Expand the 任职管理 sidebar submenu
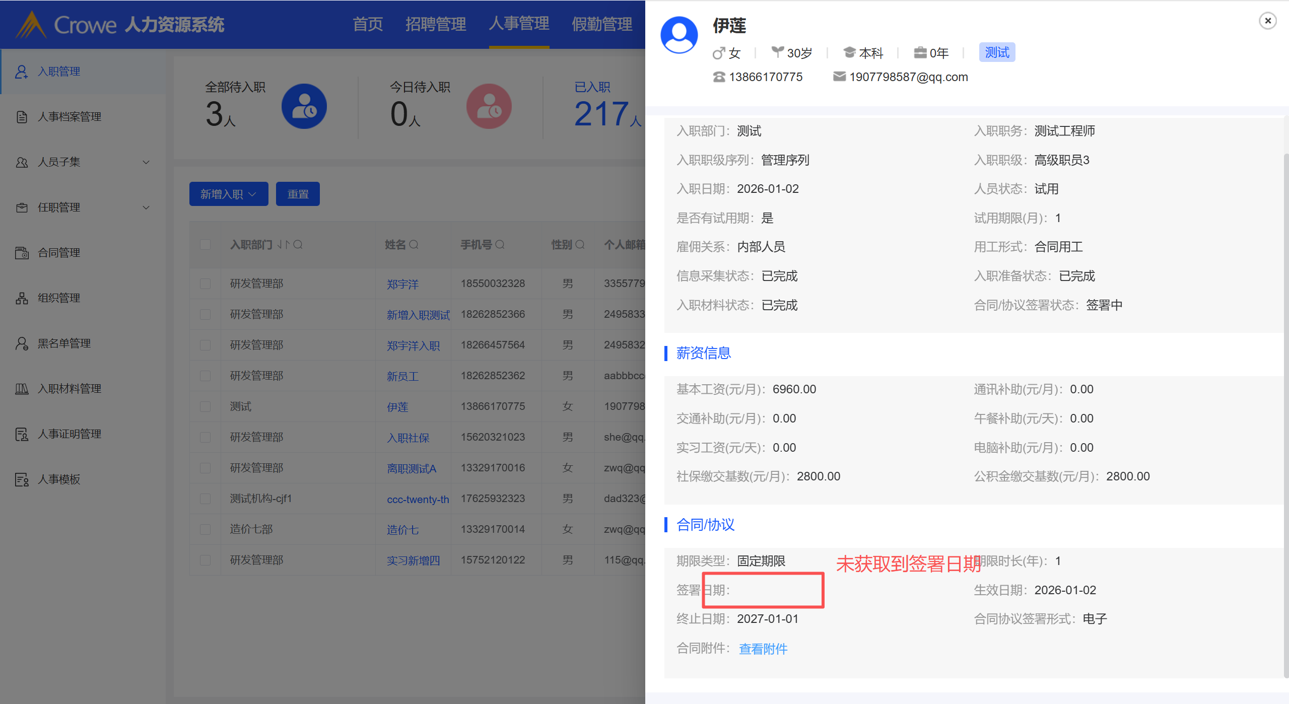 pyautogui.click(x=146, y=207)
